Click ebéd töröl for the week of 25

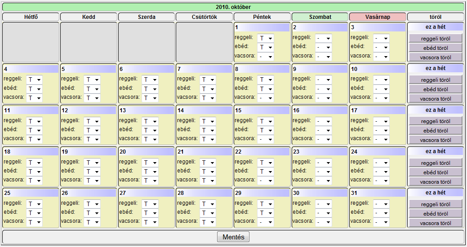pos(436,214)
